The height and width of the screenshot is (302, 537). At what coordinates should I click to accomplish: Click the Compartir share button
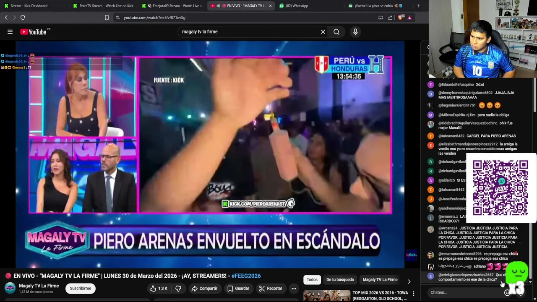click(x=204, y=289)
